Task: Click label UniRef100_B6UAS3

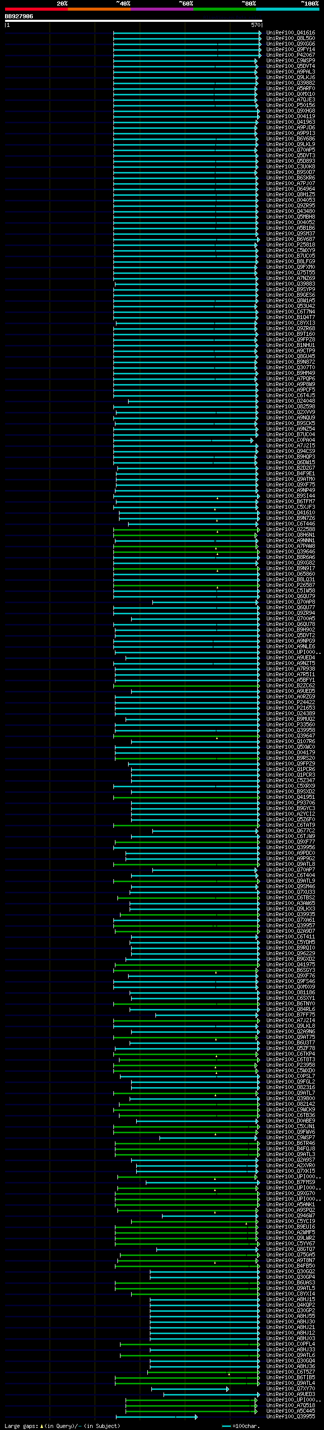Action: pyautogui.click(x=291, y=1282)
